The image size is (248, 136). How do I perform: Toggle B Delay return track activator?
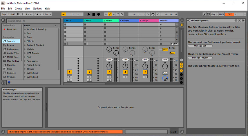click(145, 72)
